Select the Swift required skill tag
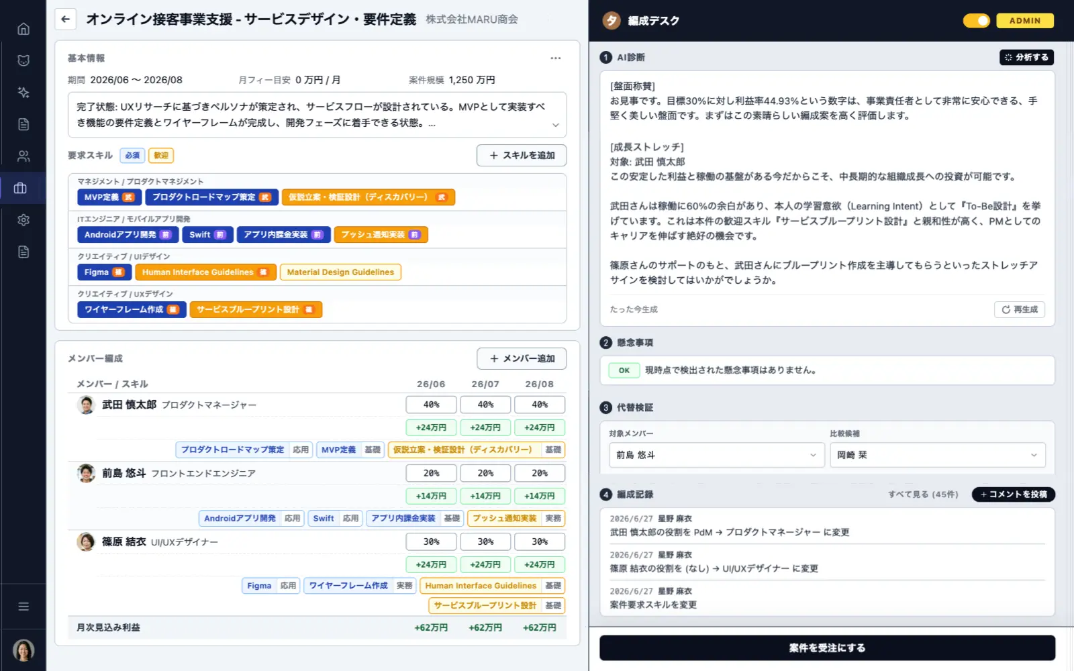The height and width of the screenshot is (671, 1074). point(207,235)
